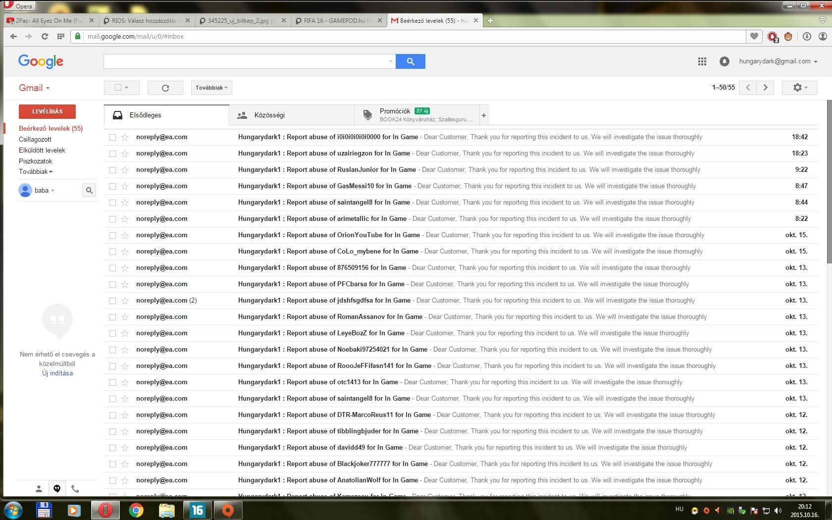Star the arimetallic report email
This screenshot has width=832, height=520.
tap(125, 219)
